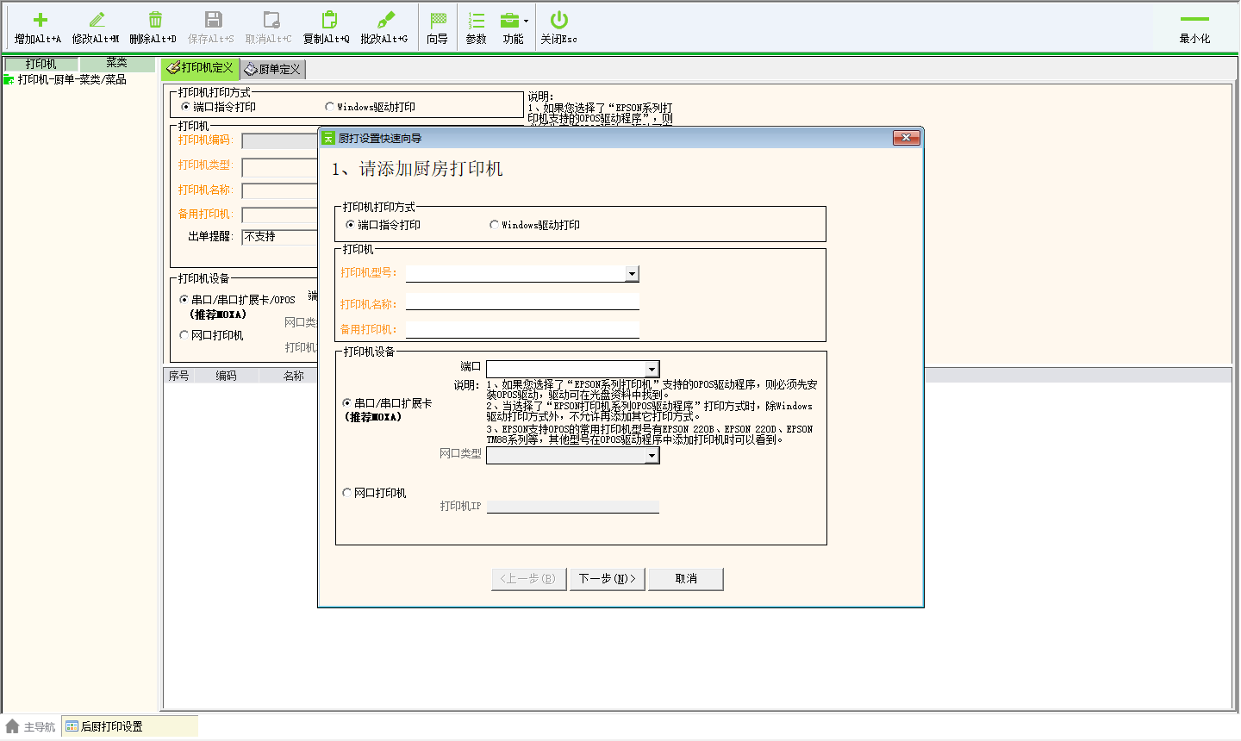The image size is (1241, 741).
Task: Select the 打印机-厨单-菜类/菜品 tree item
Action: (72, 79)
